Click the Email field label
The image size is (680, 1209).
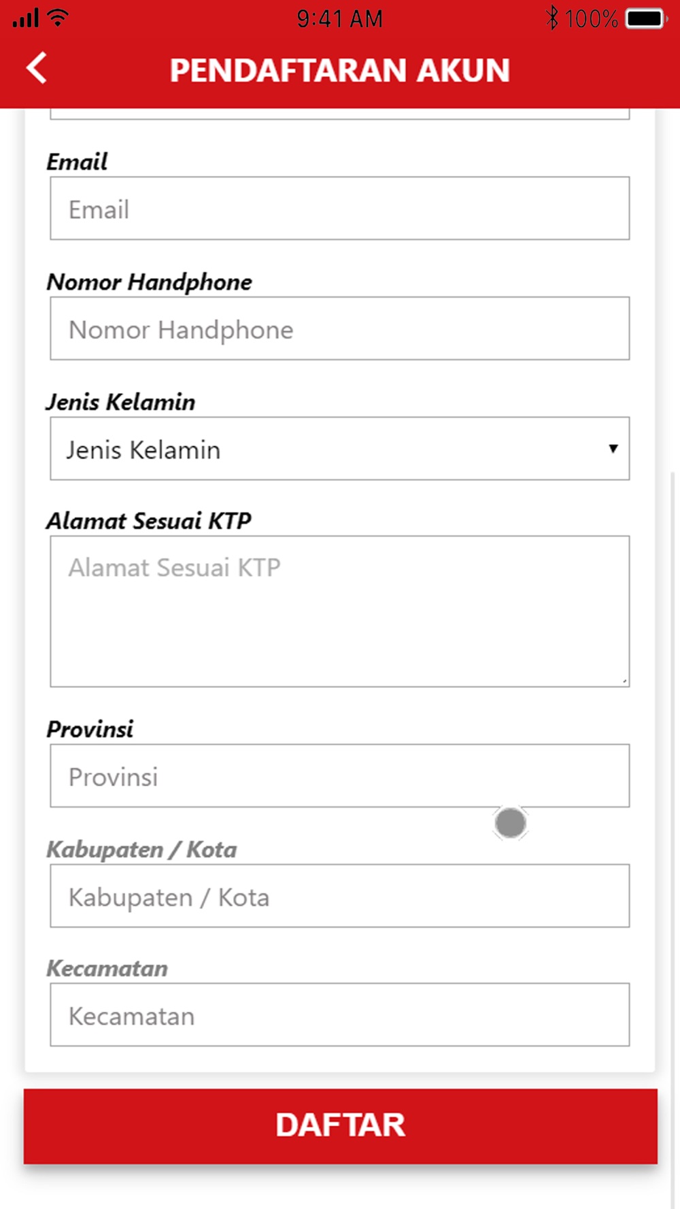[77, 162]
